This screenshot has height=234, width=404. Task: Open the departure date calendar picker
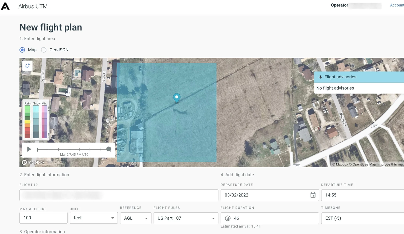[313, 195]
